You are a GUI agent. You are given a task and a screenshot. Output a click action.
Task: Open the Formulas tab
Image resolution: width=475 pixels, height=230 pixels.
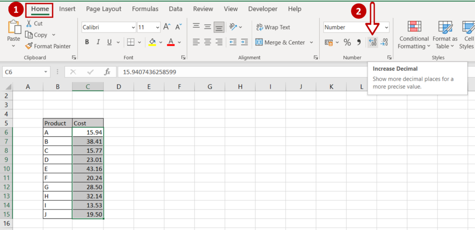tap(145, 9)
